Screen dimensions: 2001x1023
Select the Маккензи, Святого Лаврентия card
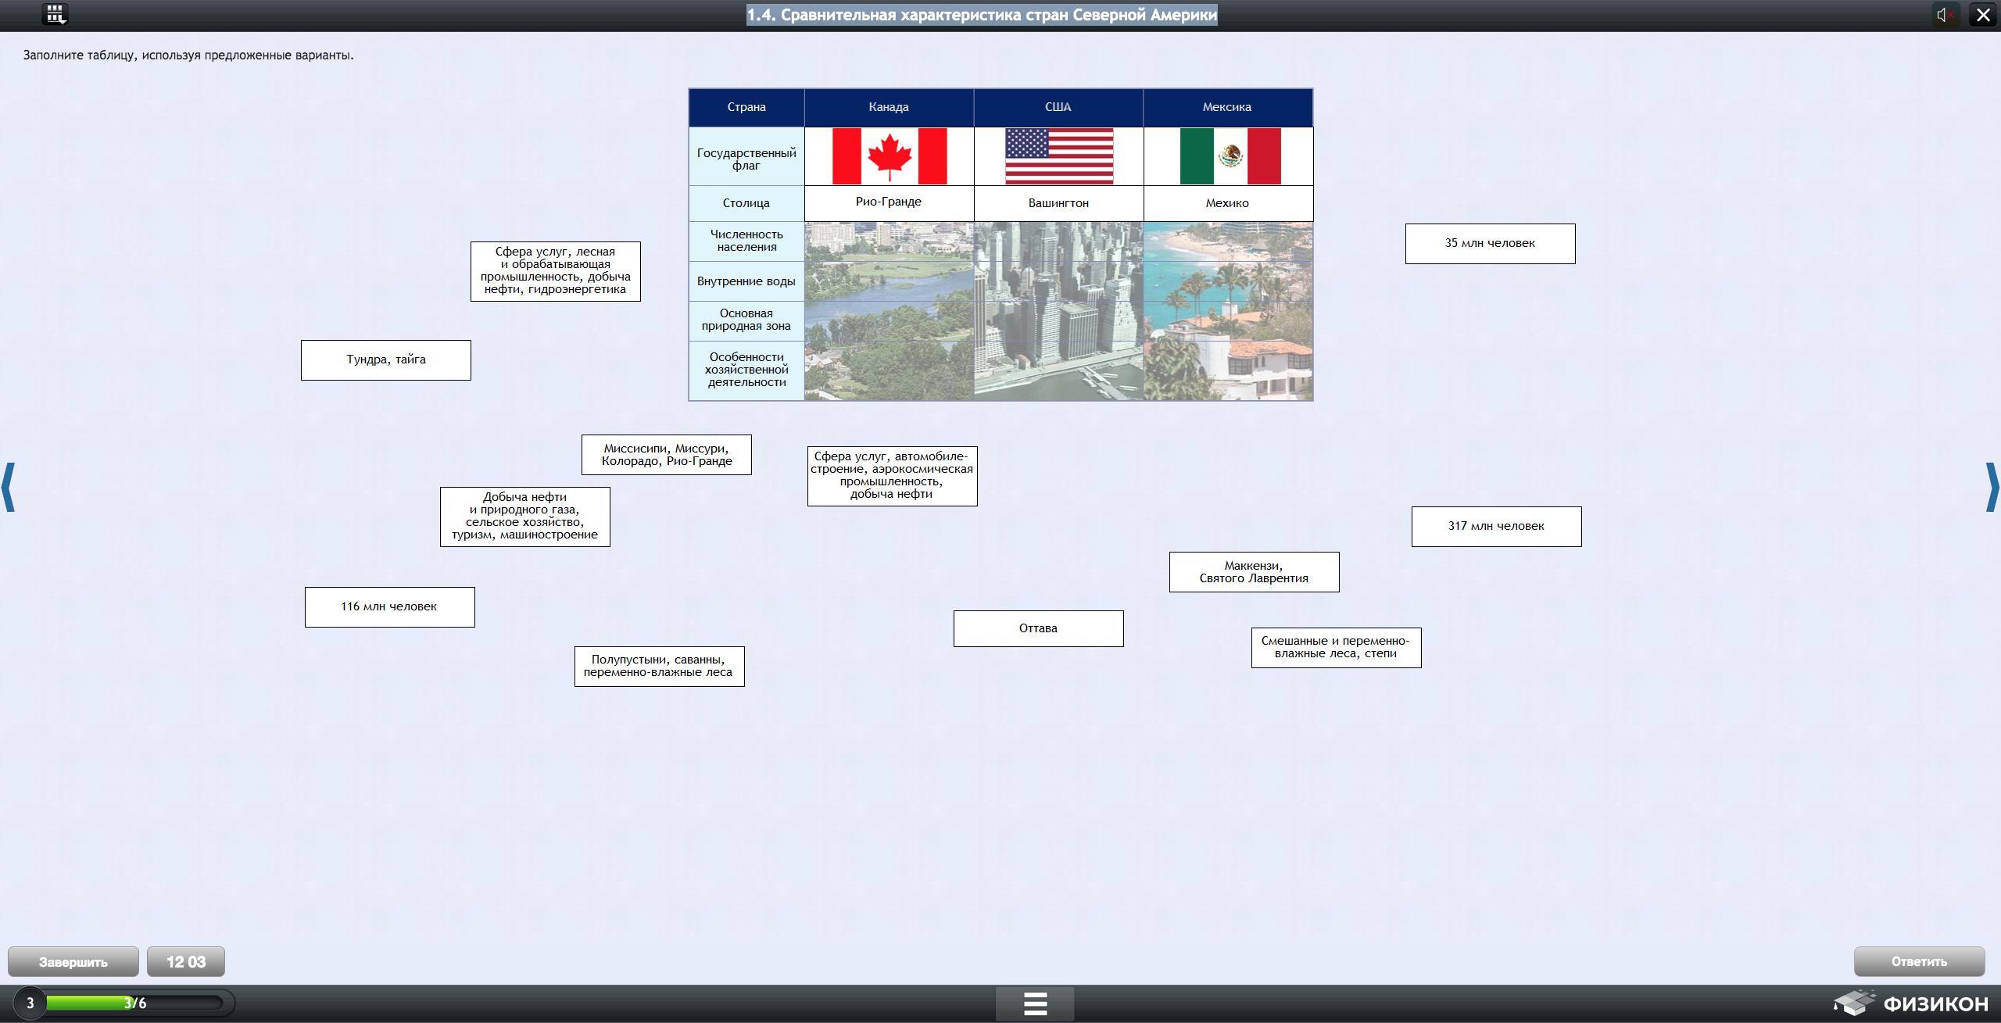[1253, 572]
